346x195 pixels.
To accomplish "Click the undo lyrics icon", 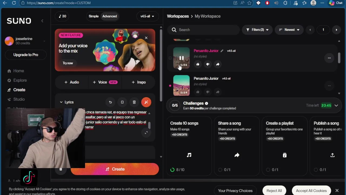I will click(110, 102).
